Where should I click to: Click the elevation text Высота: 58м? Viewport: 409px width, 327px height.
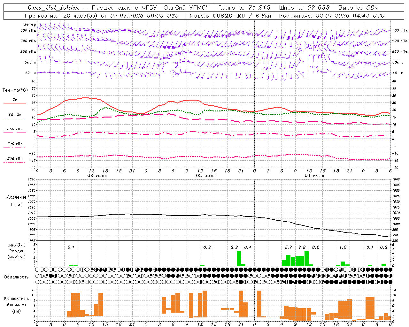tap(358, 8)
